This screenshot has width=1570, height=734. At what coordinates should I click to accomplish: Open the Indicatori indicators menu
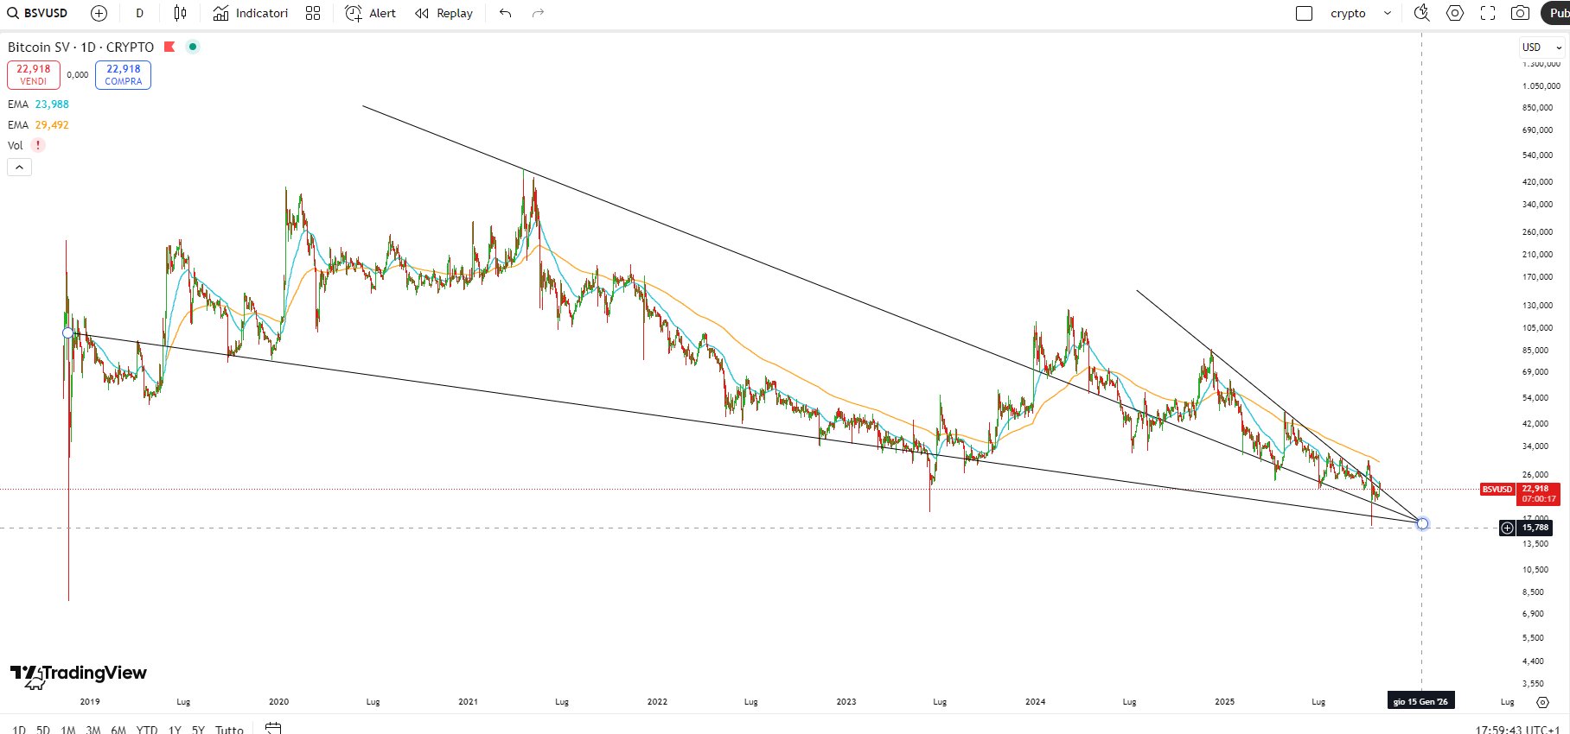point(251,13)
